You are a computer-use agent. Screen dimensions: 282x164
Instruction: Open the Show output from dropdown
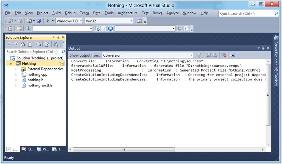[x=191, y=55]
